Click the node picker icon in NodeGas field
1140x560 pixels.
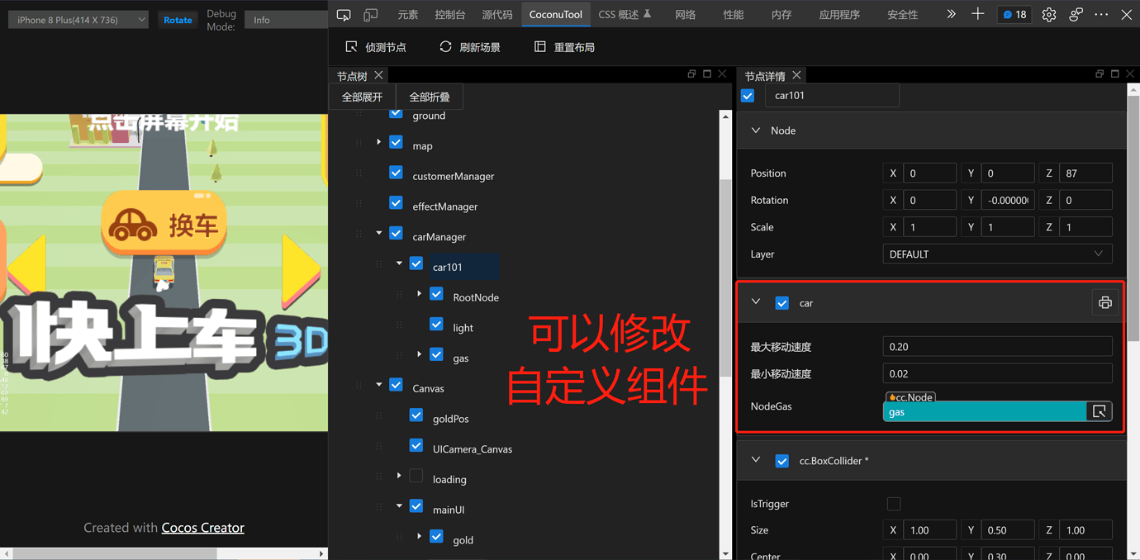pos(1099,411)
